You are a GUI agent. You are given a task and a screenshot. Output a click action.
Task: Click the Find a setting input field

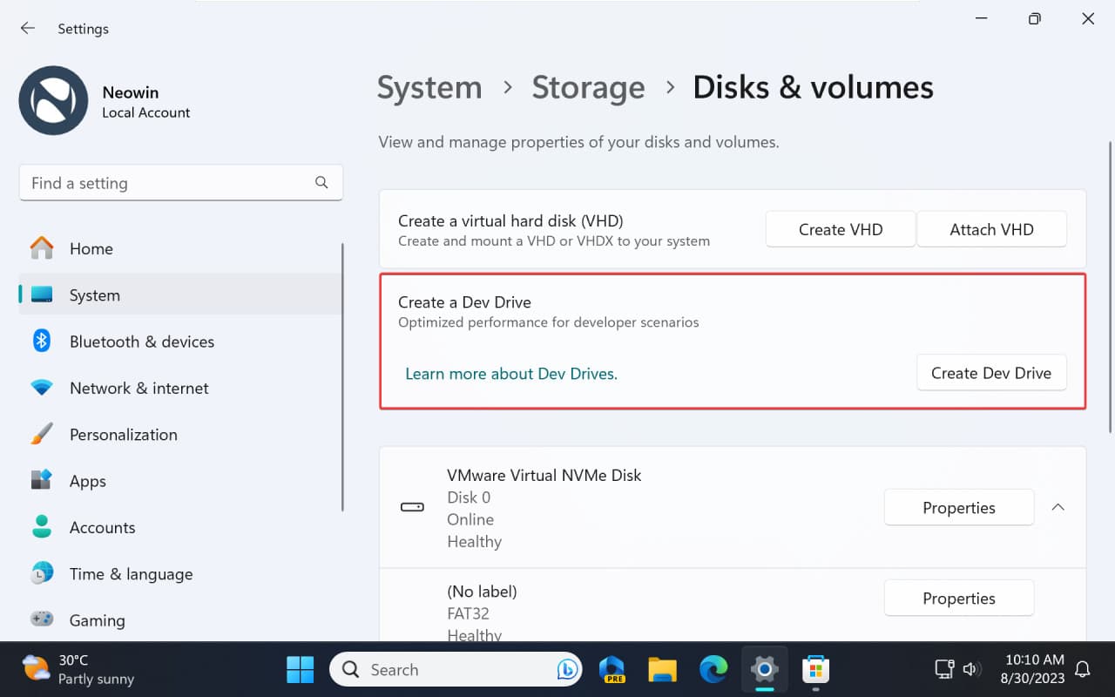[157, 182]
